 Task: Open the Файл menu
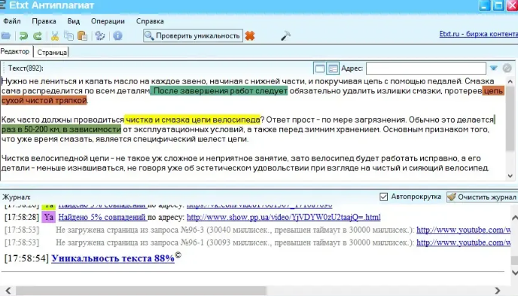coord(12,21)
